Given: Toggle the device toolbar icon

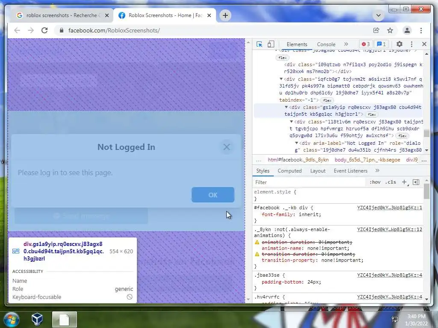Looking at the screenshot, I should pyautogui.click(x=271, y=44).
